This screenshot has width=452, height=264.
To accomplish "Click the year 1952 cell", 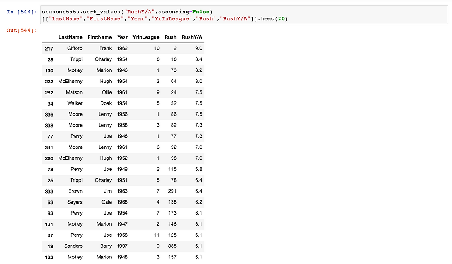I will 122,158.
